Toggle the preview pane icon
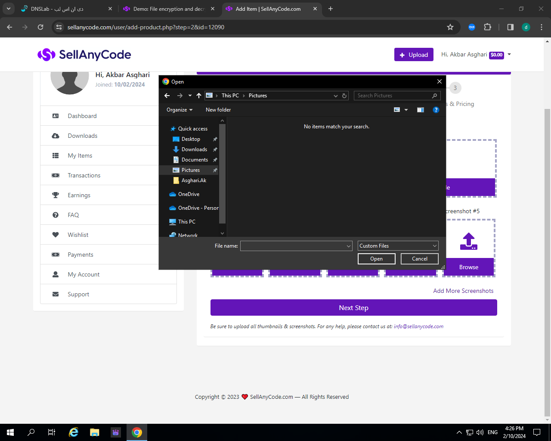The image size is (551, 441). tap(421, 110)
